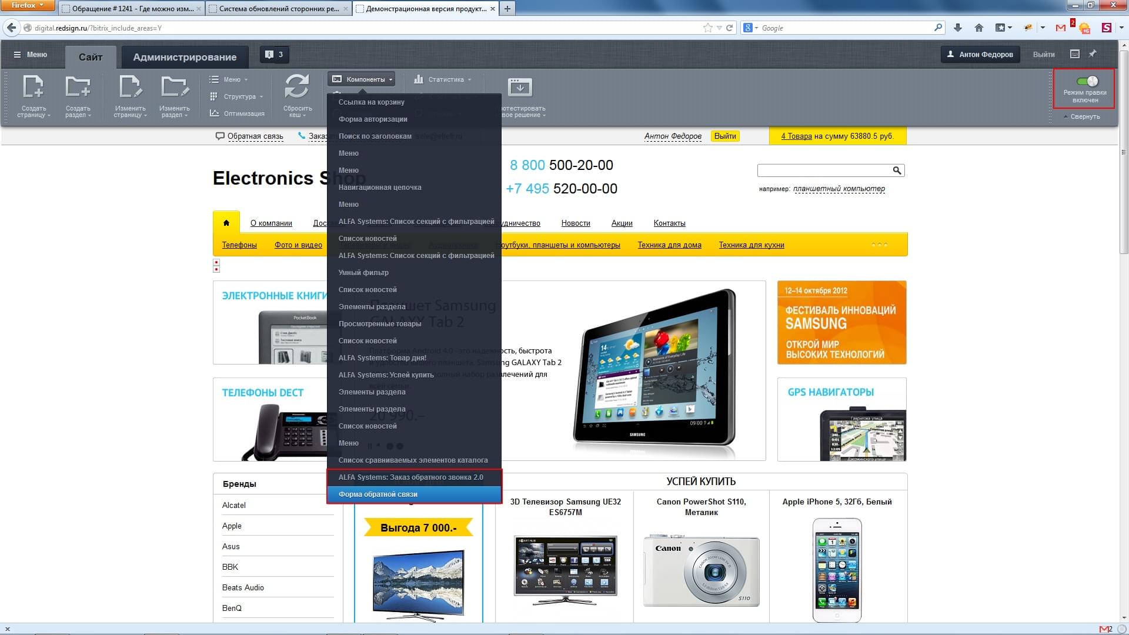Click the keyboard hotkeys icon near Выйти
This screenshot has height=635, width=1129.
click(1075, 54)
